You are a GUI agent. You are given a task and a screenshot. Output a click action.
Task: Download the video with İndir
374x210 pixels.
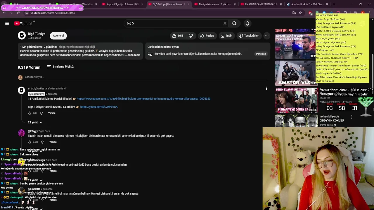(226, 36)
